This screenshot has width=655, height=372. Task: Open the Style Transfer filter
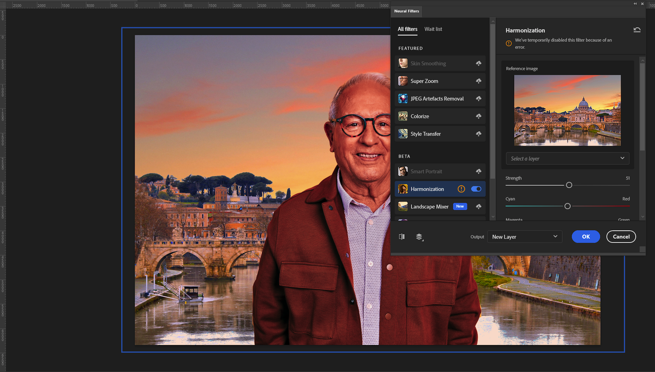[426, 134]
